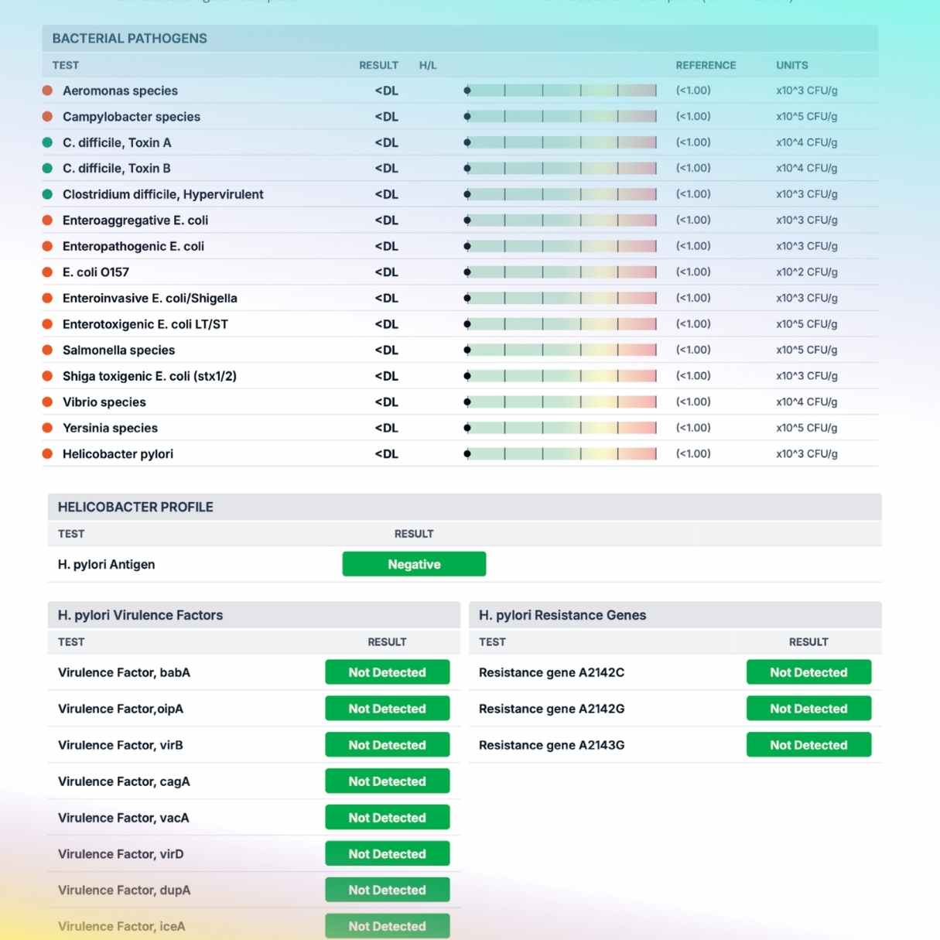
Task: Click the green dot beside C. difficile, Toxin A
Action: coord(47,142)
